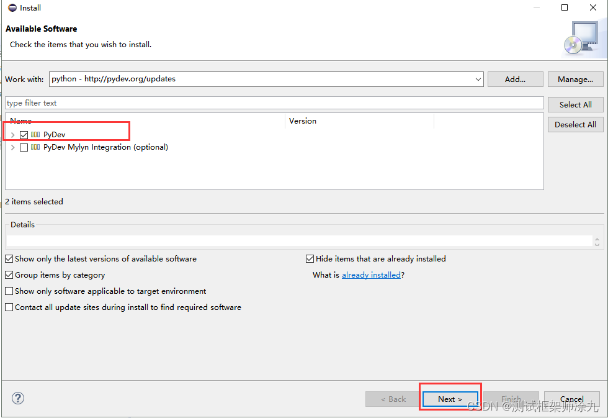Check the PyDev Mylyn Integration checkbox
This screenshot has width=608, height=418.
[24, 147]
